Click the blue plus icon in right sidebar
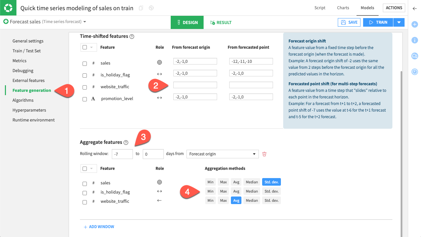 (414, 24)
